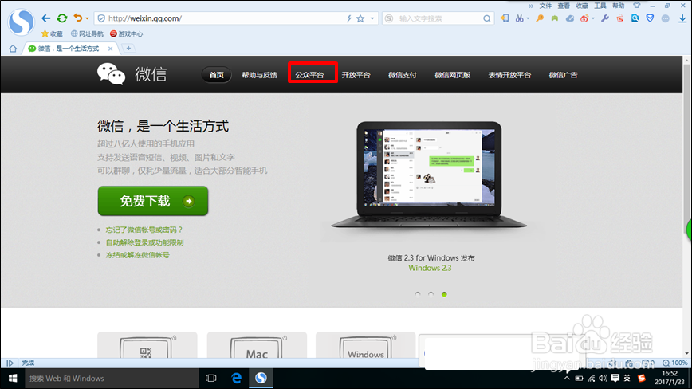This screenshot has height=389, width=692.
Task: Open 表情开放平台 in the site navigation
Action: [509, 75]
